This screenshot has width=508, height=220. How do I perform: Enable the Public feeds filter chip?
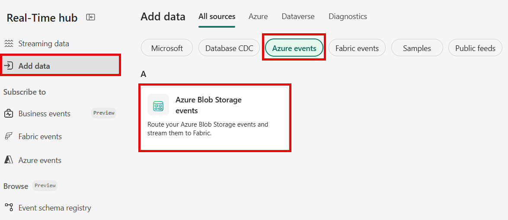(x=475, y=48)
